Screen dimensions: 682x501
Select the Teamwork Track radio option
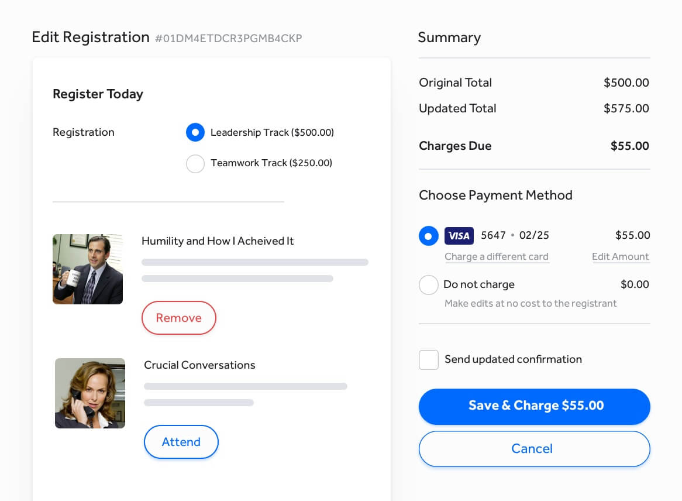195,163
